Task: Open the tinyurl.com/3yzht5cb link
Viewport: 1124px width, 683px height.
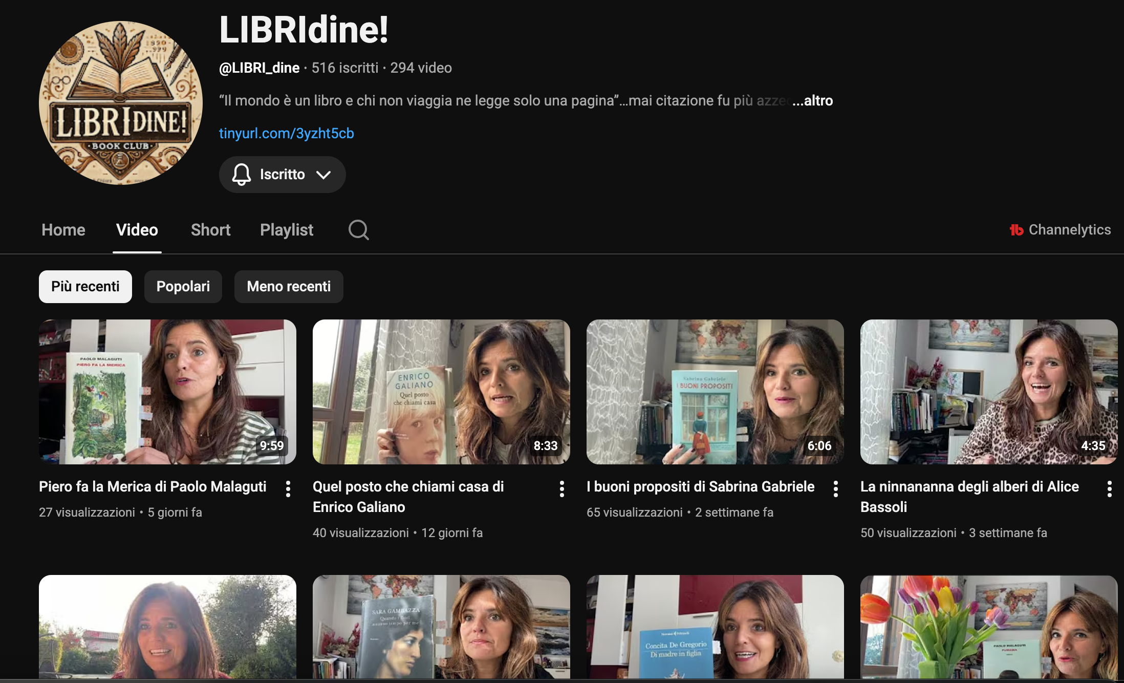Action: [x=287, y=133]
